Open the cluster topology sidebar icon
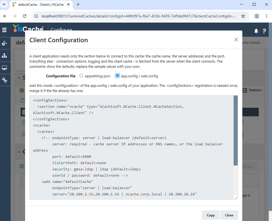Screen dimensions: 272x221 coord(4,56)
